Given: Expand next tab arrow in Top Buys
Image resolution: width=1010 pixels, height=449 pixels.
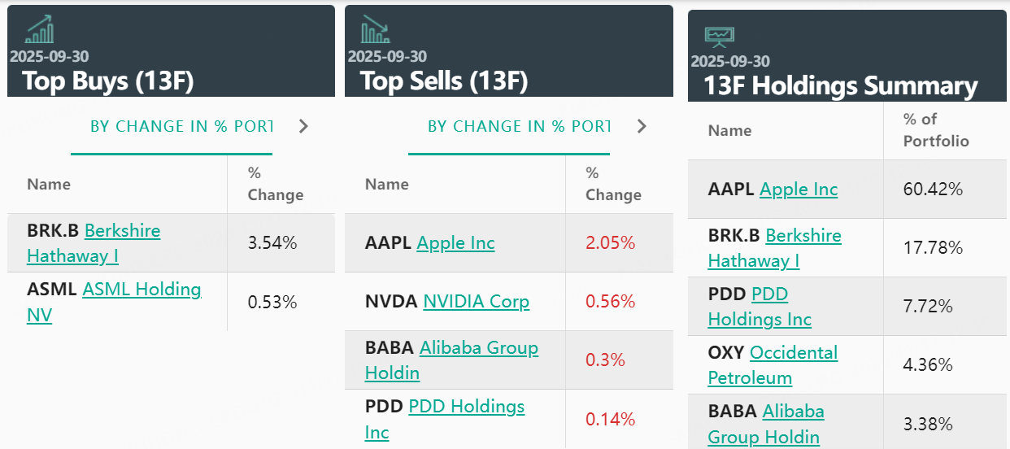Looking at the screenshot, I should (x=303, y=126).
